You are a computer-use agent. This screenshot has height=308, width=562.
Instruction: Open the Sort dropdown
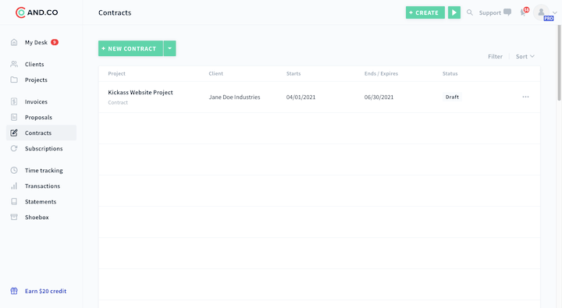pos(525,56)
